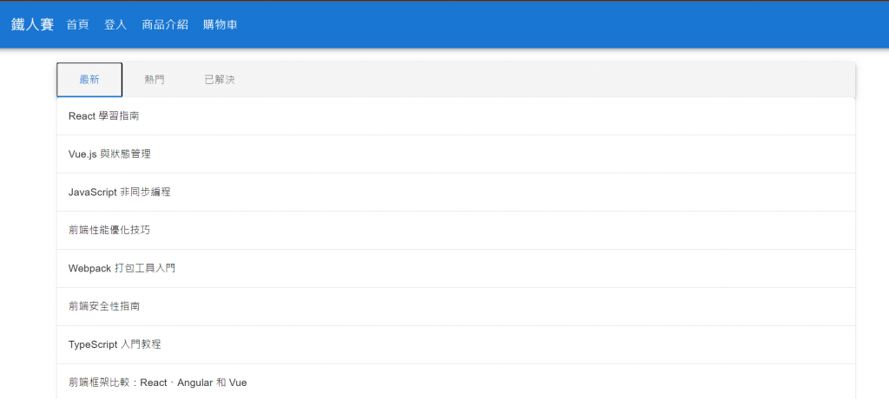Open 商品介紹 in the navigation bar

pos(165,24)
